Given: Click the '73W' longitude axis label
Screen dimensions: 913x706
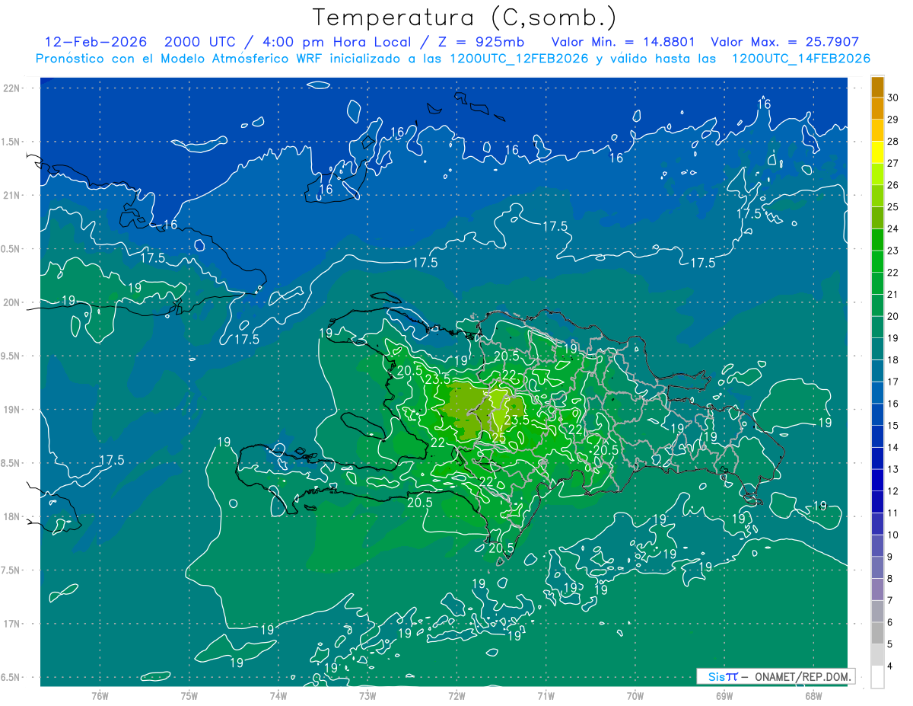Looking at the screenshot, I should tap(367, 696).
